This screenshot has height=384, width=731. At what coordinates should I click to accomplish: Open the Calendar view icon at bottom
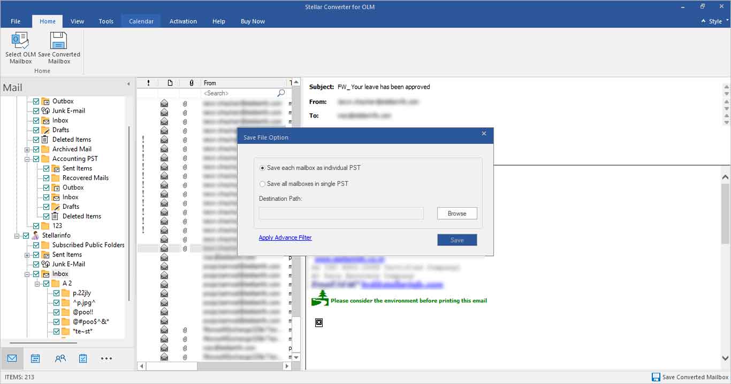click(35, 358)
